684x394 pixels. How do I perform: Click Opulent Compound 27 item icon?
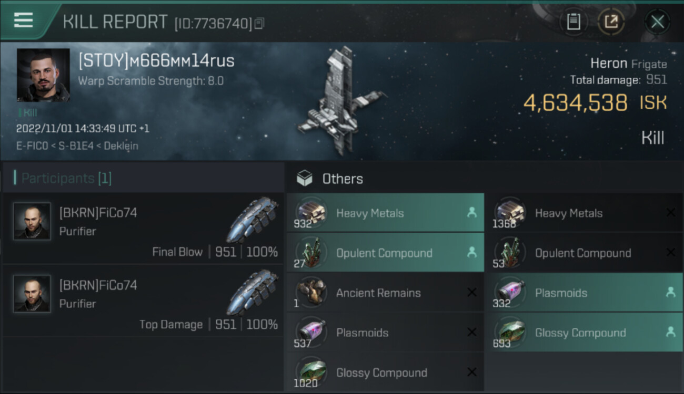coord(310,253)
